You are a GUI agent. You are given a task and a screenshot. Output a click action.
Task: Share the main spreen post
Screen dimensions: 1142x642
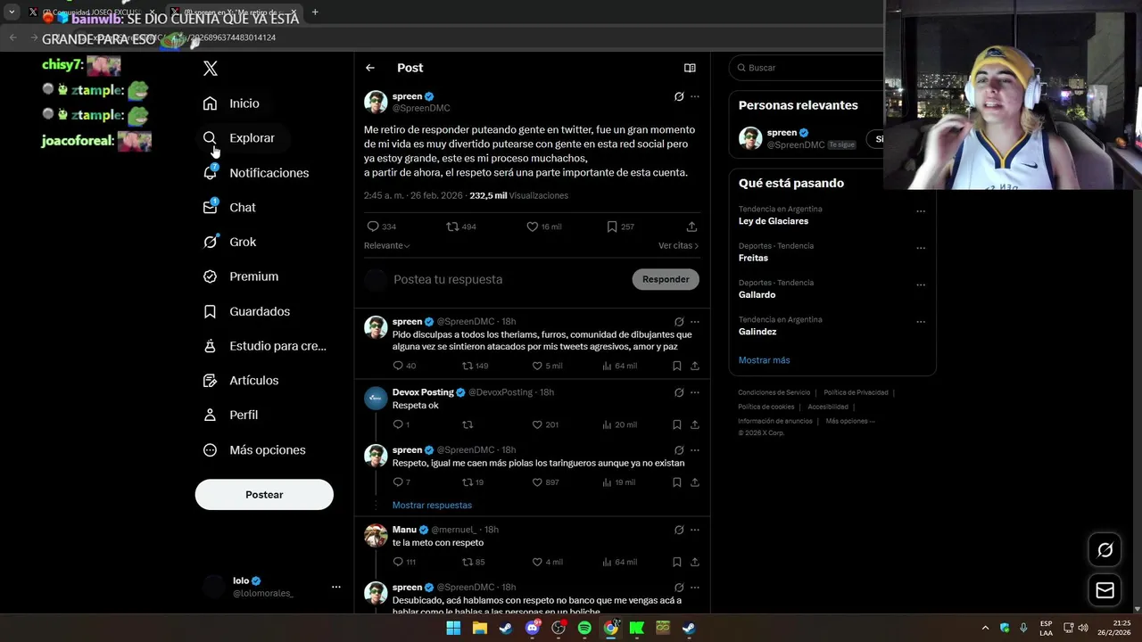[x=691, y=226]
